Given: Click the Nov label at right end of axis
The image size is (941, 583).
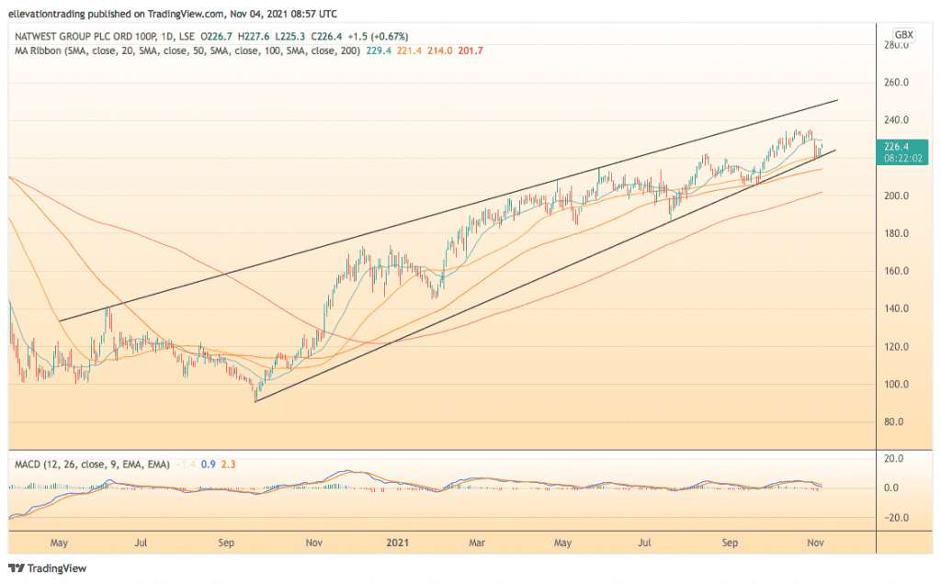Looking at the screenshot, I should 816,543.
